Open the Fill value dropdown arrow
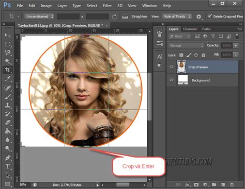The height and width of the screenshot is (189, 245). coord(236,55)
